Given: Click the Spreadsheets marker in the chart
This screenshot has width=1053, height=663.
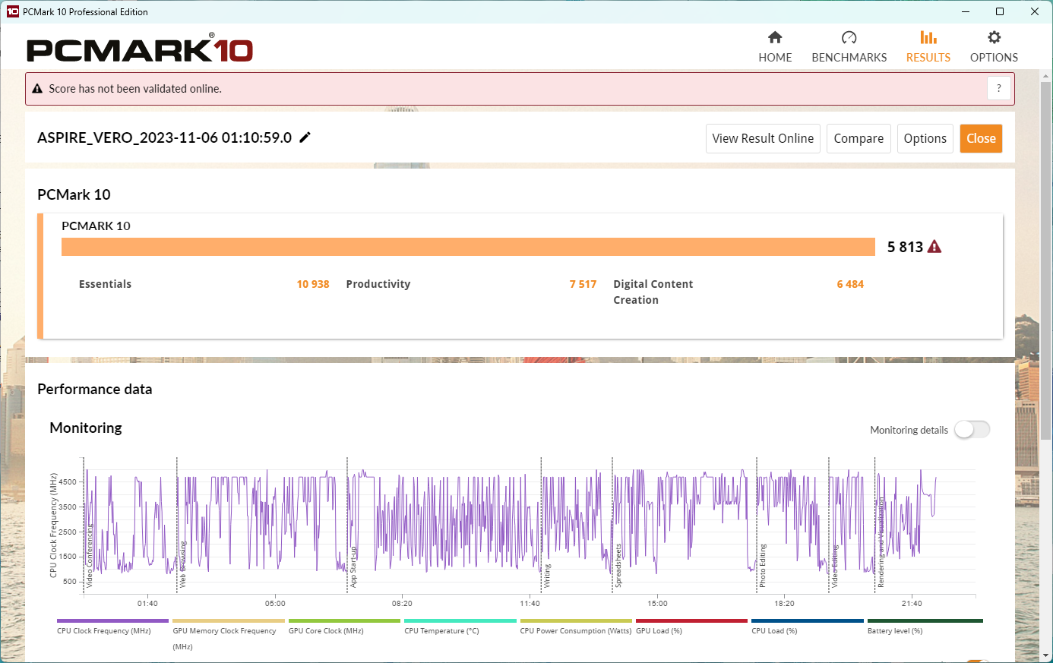Looking at the screenshot, I should point(618,566).
